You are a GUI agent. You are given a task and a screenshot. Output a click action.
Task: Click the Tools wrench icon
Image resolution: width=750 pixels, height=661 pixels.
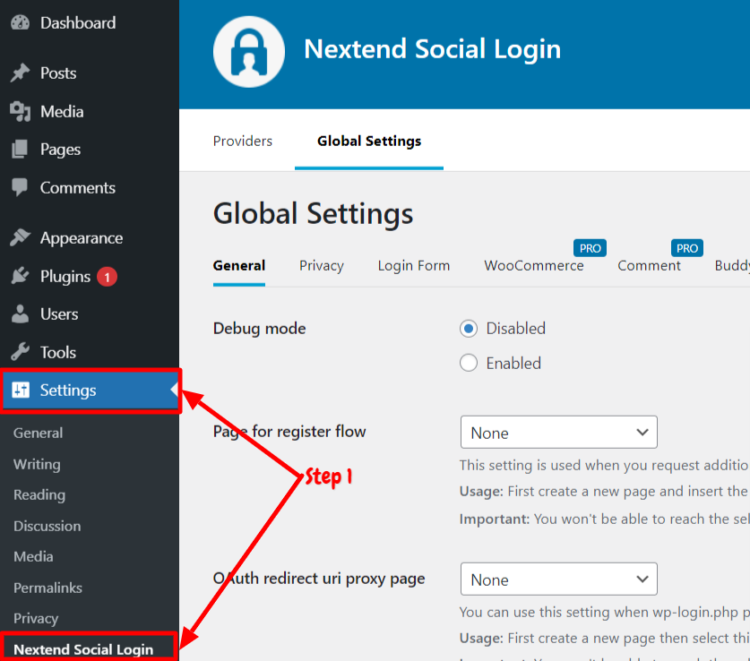point(20,352)
